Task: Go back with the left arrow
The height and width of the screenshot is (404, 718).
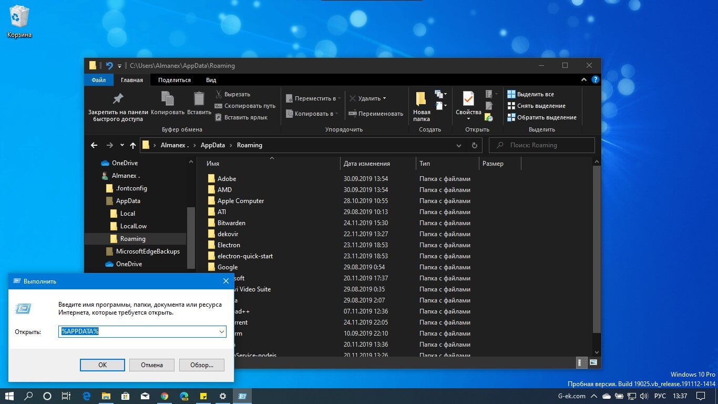Action: [94, 145]
